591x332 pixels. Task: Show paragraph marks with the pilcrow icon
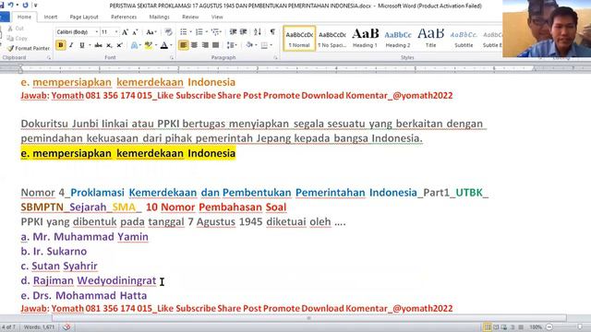click(x=272, y=32)
